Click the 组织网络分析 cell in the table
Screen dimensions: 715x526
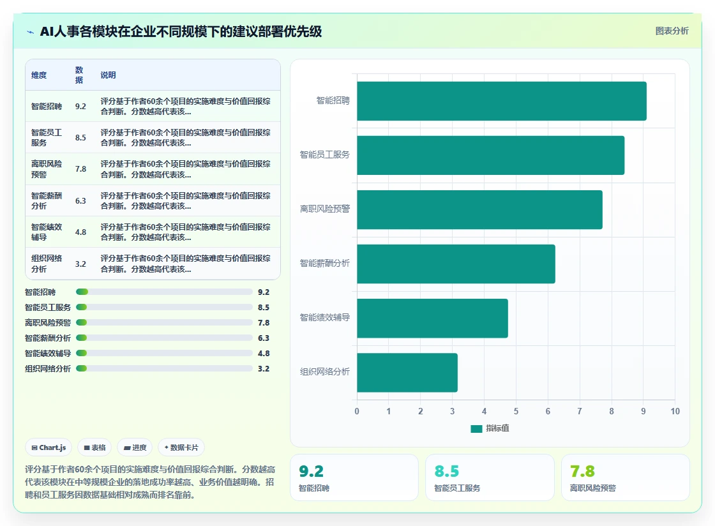[47, 264]
